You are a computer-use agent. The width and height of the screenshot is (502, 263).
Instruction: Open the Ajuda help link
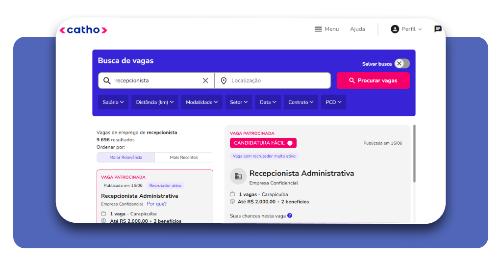357,29
